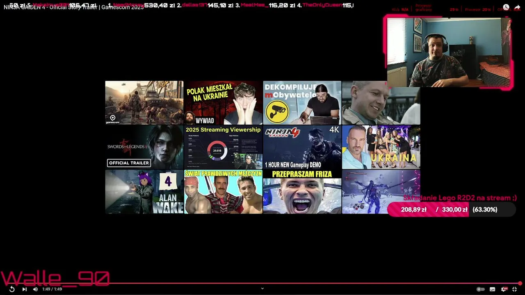Screen dimensions: 525x295
Task: Open 2025 Streaming Viewership video
Action: 223,147
